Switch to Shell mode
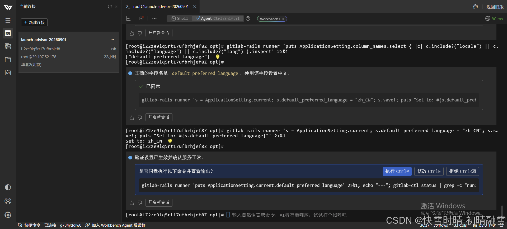The height and width of the screenshot is (229, 507). [x=180, y=18]
